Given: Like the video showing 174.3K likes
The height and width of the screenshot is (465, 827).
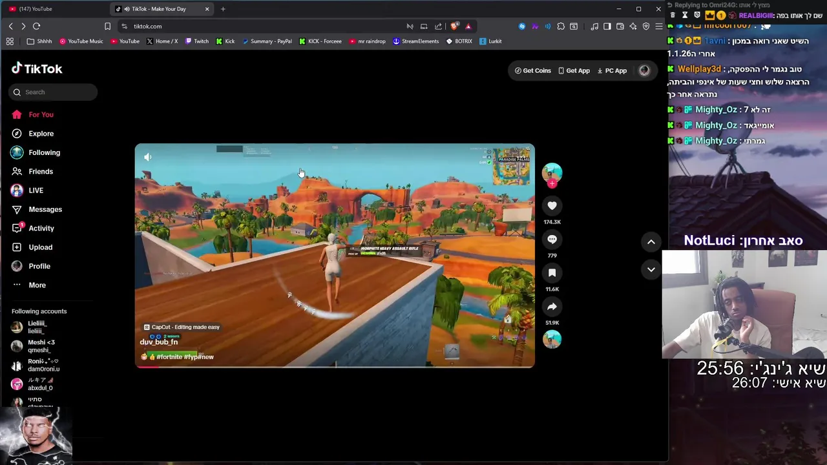Looking at the screenshot, I should coord(552,205).
